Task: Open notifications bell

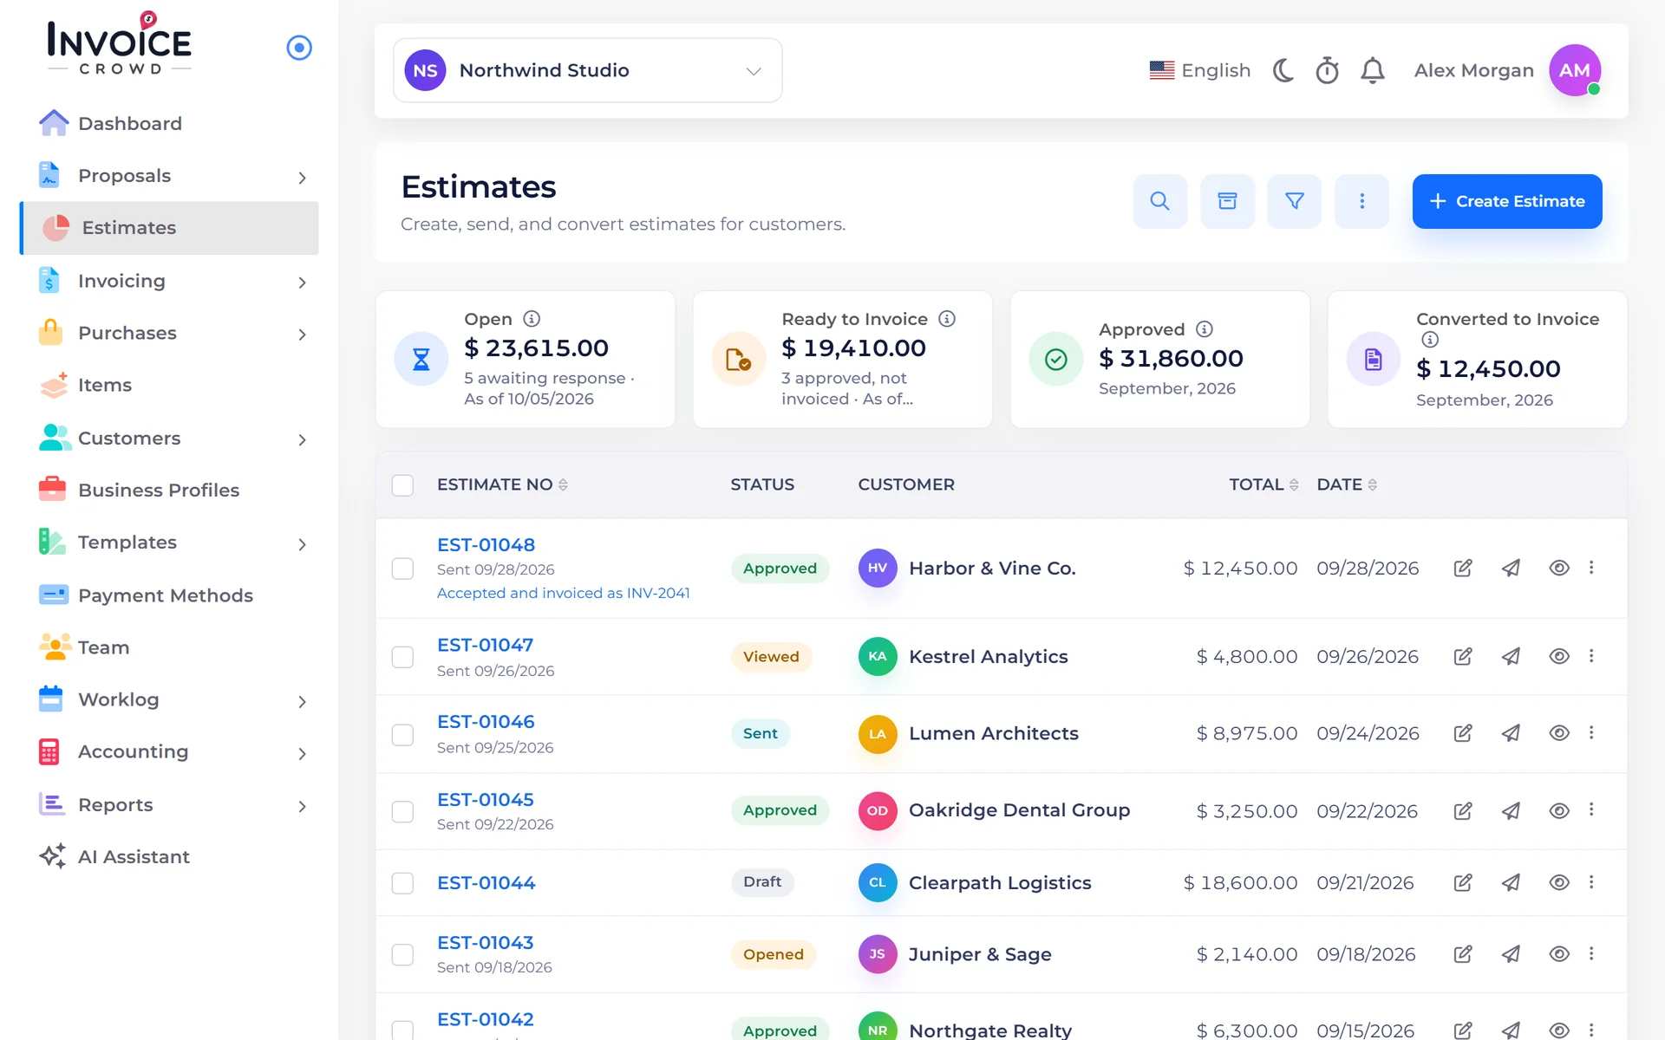Action: (x=1372, y=70)
